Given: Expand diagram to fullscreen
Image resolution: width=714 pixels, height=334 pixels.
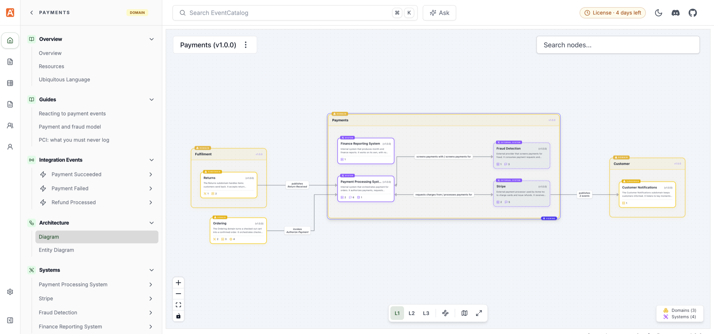Looking at the screenshot, I should 479,313.
